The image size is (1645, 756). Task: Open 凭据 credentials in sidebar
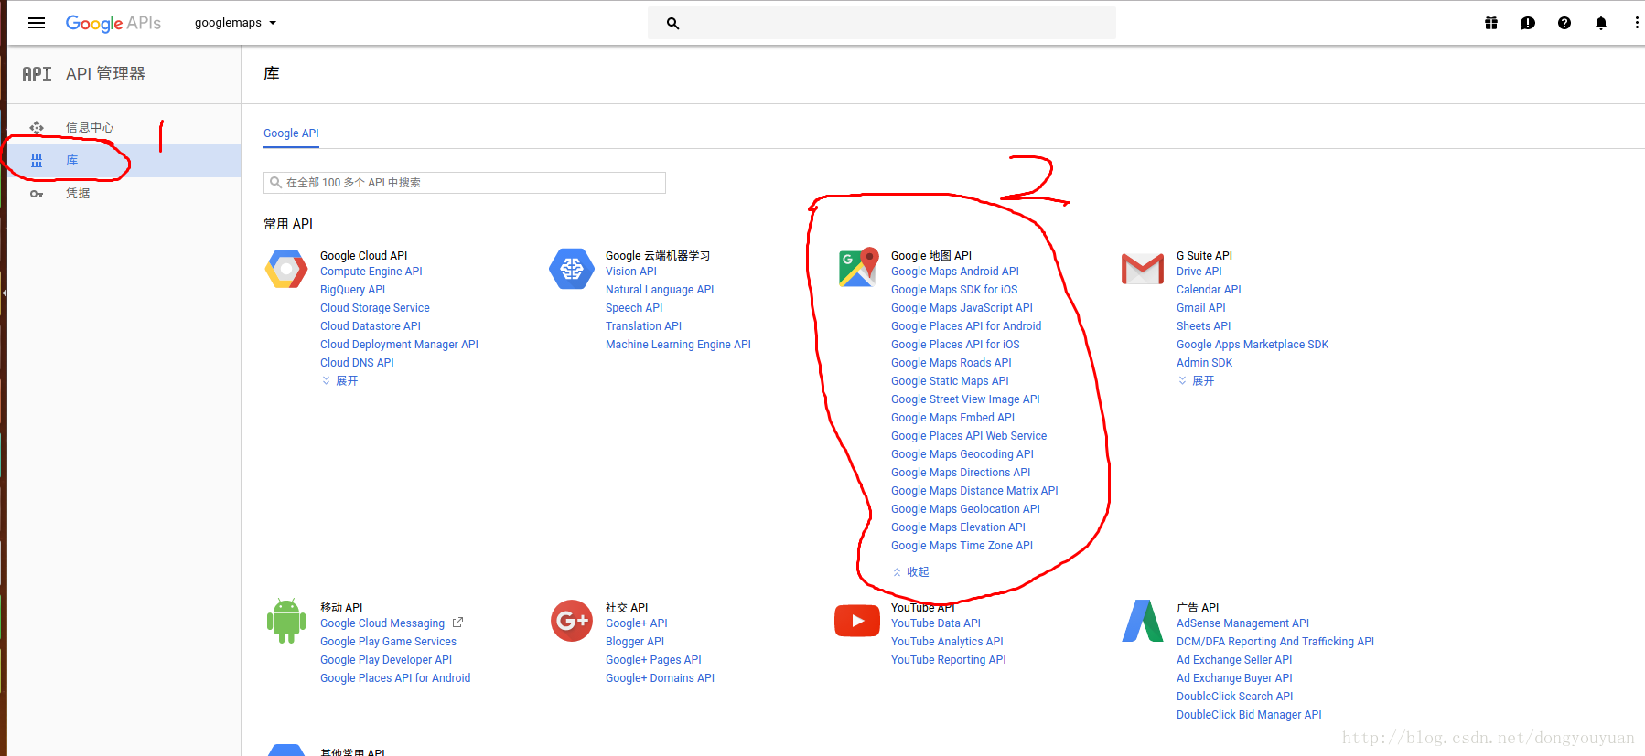point(78,193)
